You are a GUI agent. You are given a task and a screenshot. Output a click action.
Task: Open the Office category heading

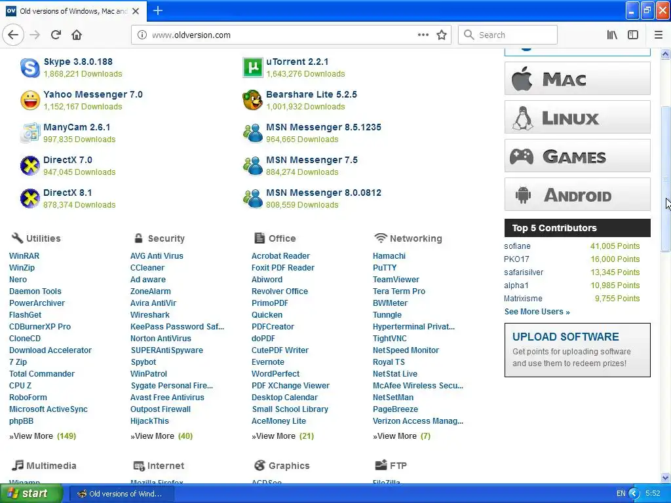click(275, 238)
